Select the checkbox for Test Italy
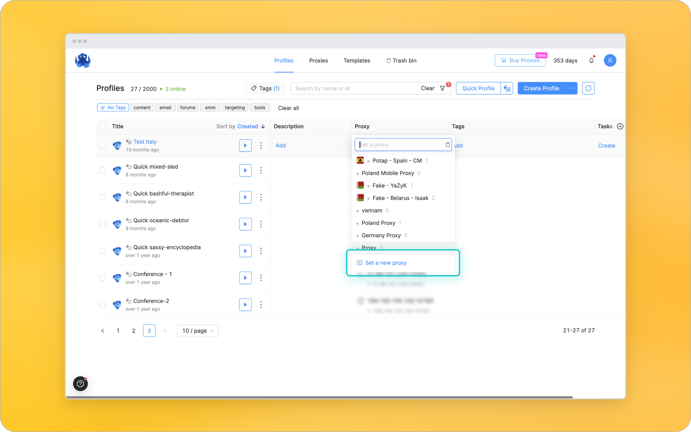 [103, 145]
